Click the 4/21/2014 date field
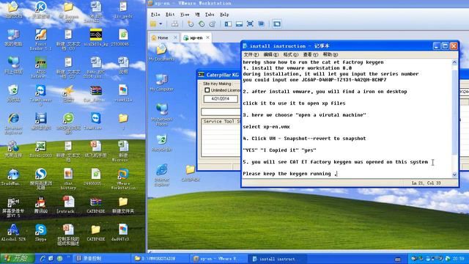 pyautogui.click(x=221, y=99)
